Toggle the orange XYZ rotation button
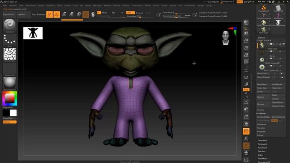 click(246, 90)
